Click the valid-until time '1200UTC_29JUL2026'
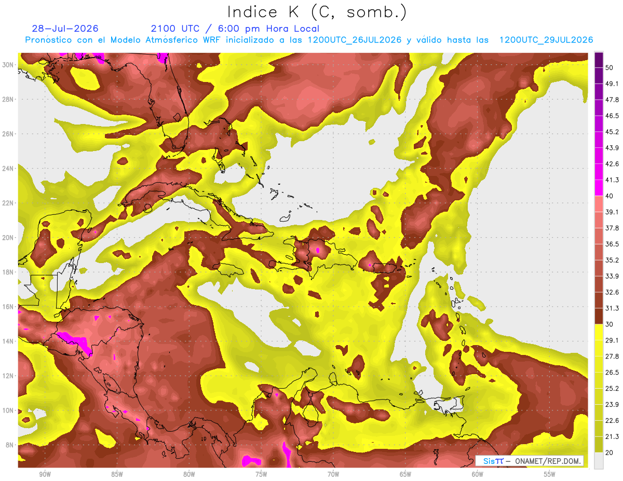Screen dimensions: 623x481 click(x=546, y=40)
